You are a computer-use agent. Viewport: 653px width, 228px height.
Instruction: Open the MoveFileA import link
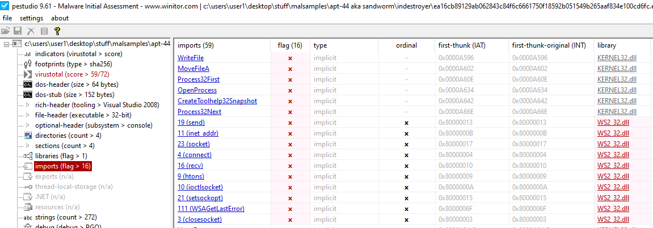pyautogui.click(x=193, y=69)
